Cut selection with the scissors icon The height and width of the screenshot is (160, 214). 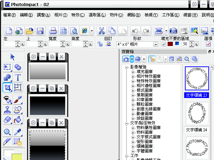pyautogui.click(x=102, y=31)
